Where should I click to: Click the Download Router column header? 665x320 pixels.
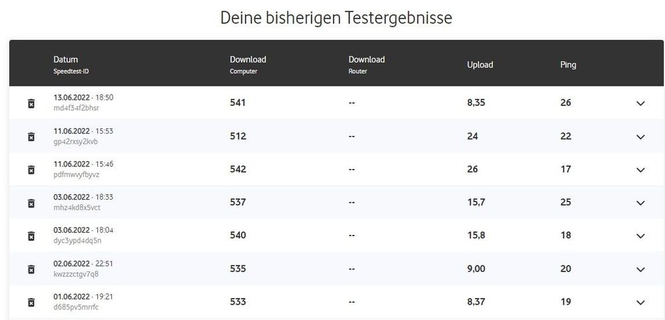366,60
